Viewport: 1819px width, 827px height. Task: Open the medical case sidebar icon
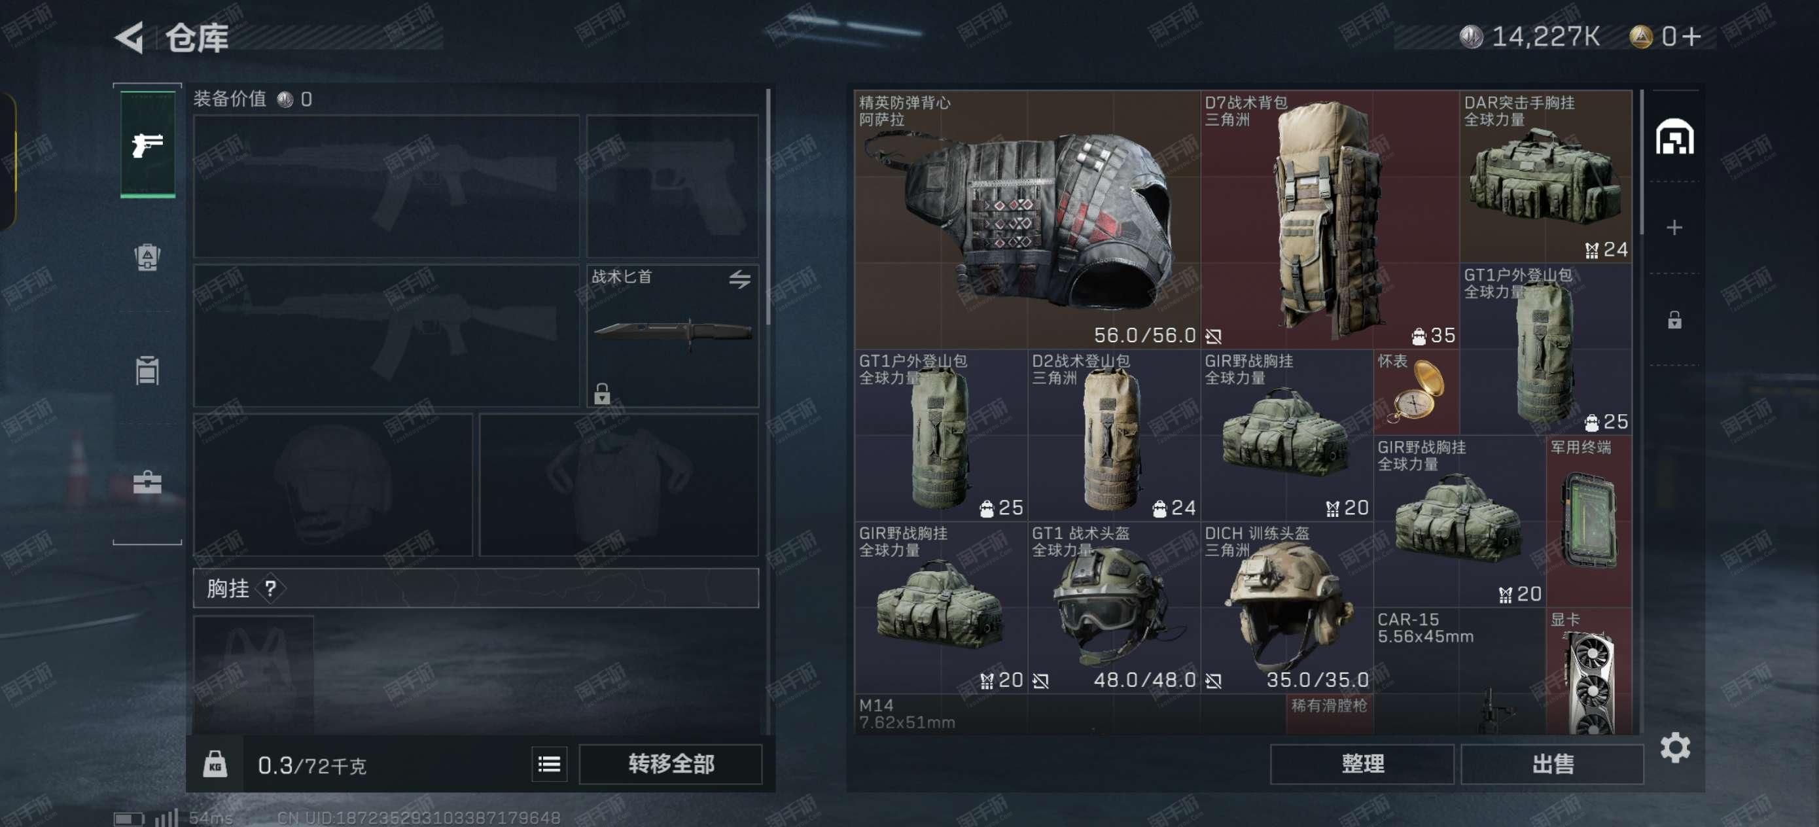coord(147,482)
